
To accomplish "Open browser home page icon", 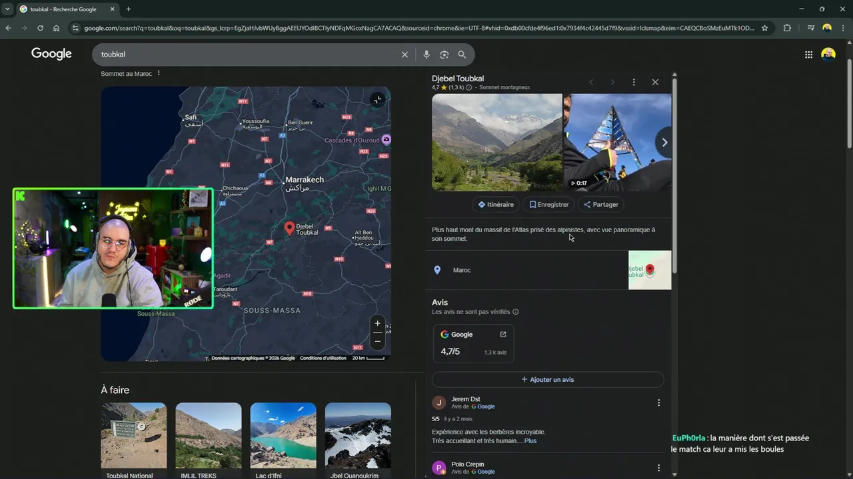I will click(56, 28).
